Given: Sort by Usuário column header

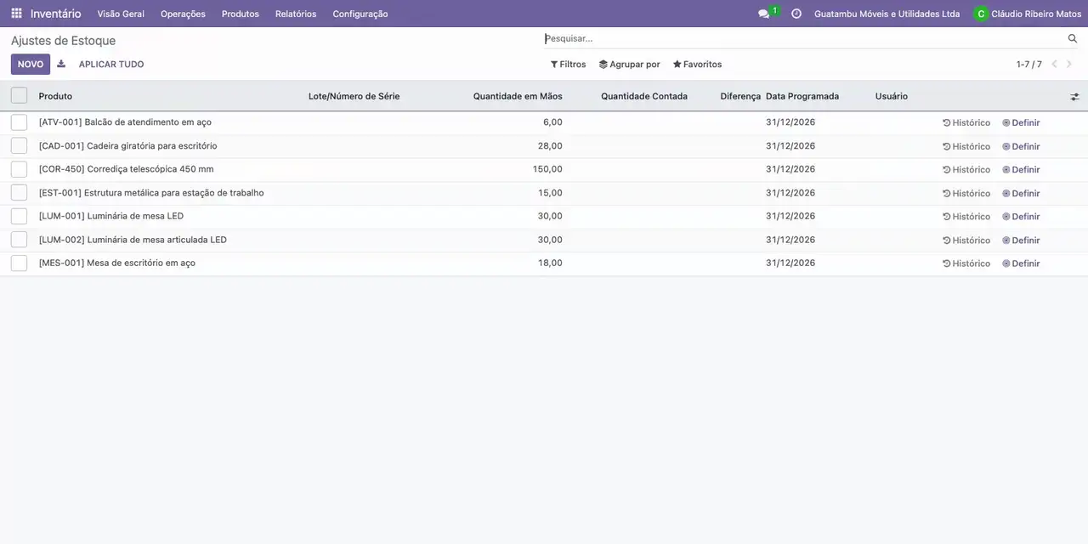Looking at the screenshot, I should coord(892,96).
